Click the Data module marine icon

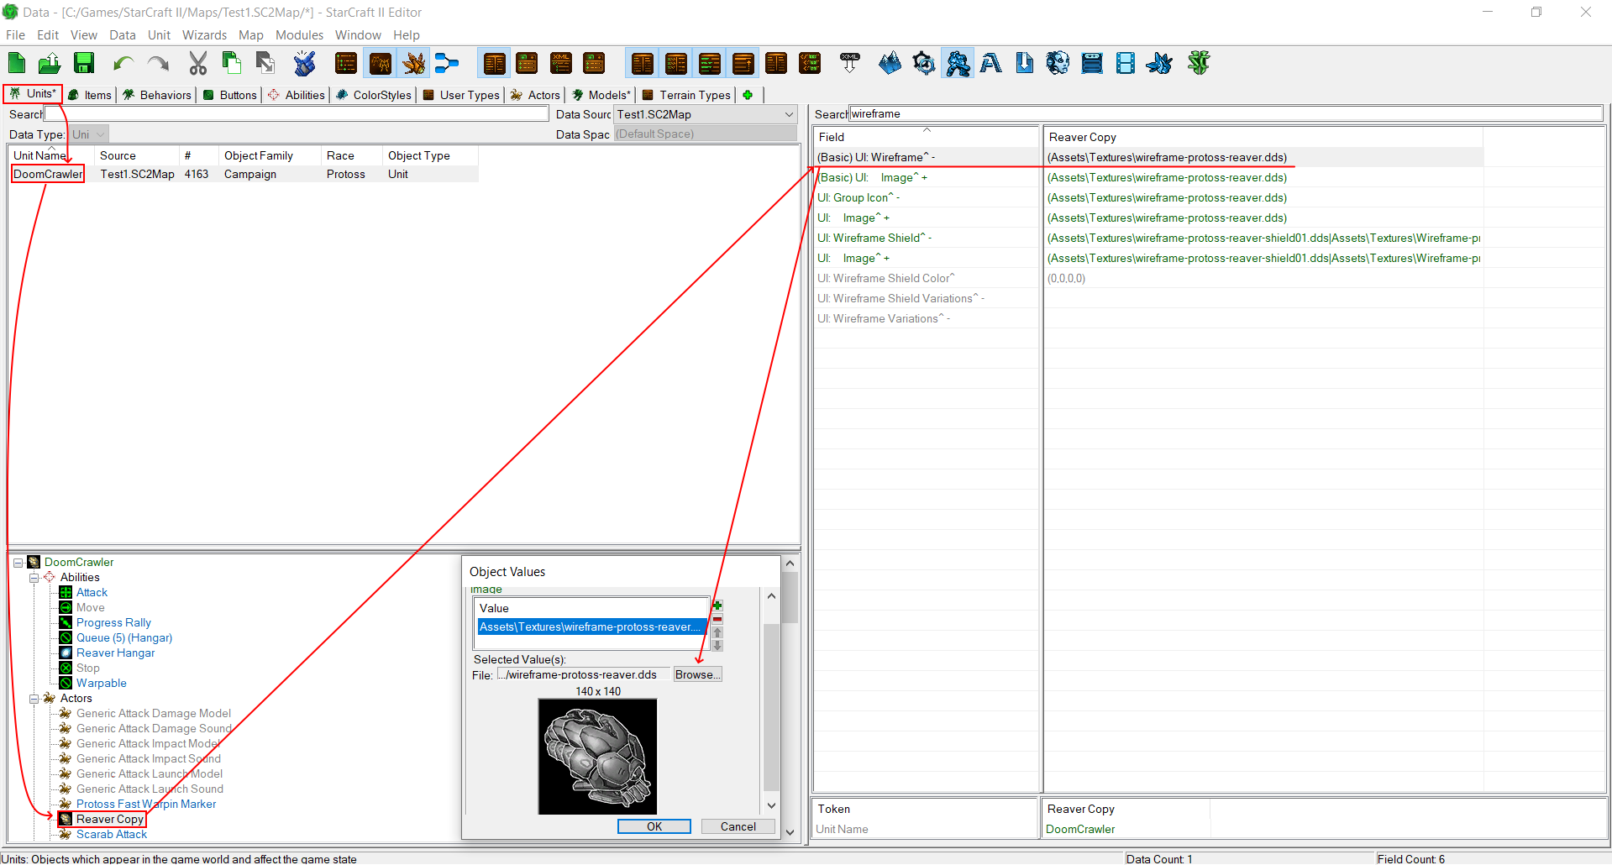point(958,63)
